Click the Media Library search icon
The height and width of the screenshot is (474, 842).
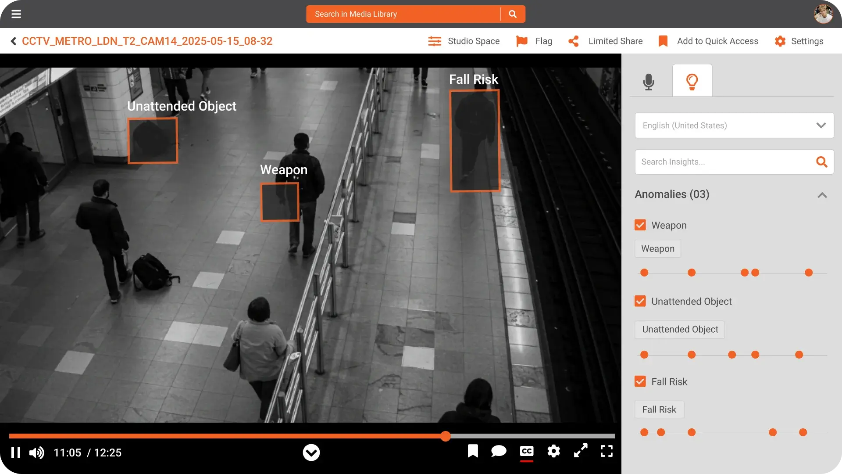point(512,14)
